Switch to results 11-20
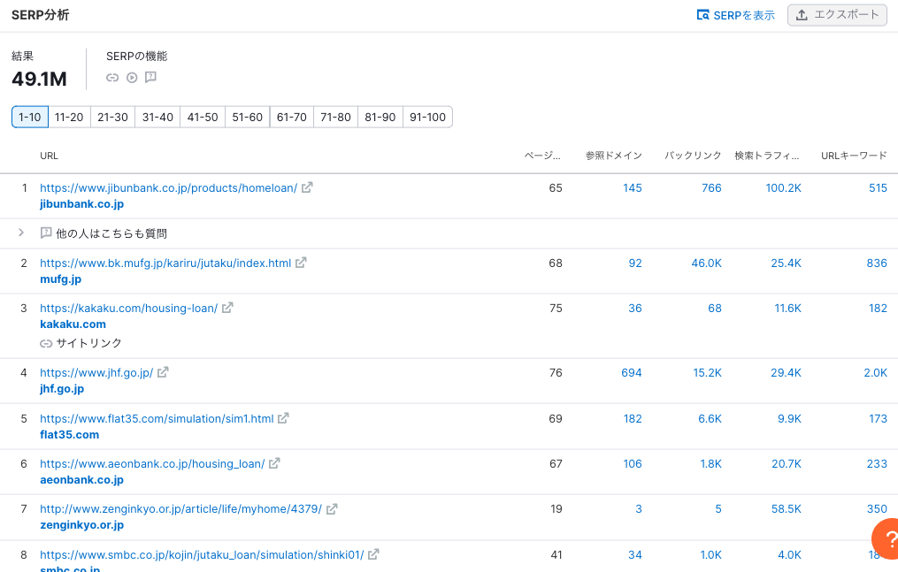This screenshot has height=572, width=898. click(69, 118)
